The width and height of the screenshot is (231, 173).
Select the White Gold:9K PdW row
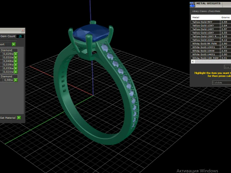pyautogui.click(x=211, y=44)
